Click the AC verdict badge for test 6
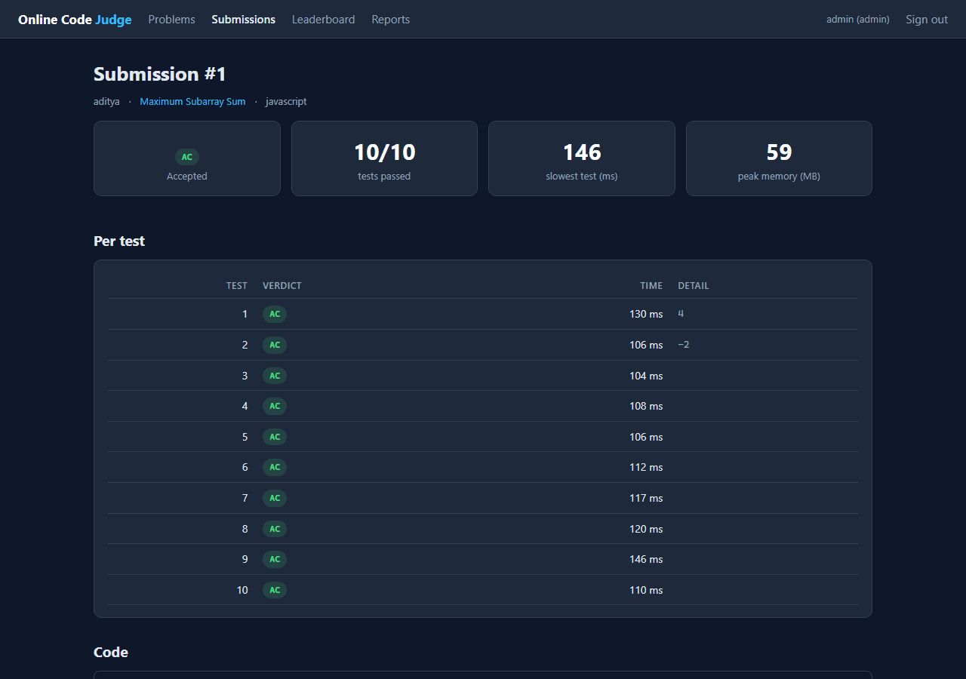966x679 pixels. [x=275, y=467]
